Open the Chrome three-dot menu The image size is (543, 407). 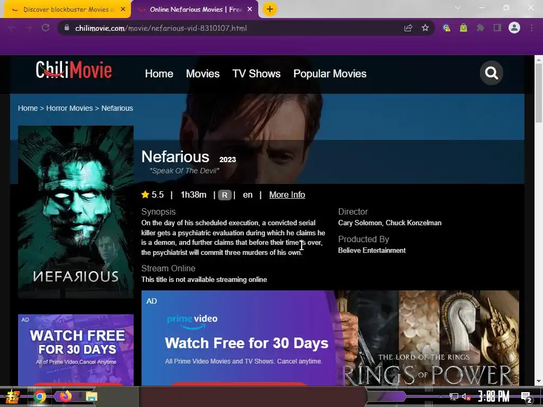click(531, 28)
